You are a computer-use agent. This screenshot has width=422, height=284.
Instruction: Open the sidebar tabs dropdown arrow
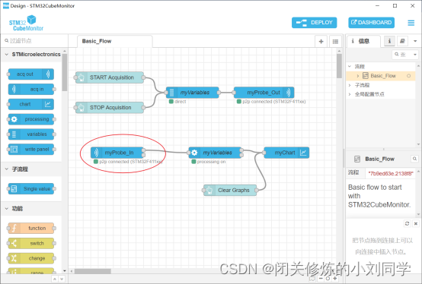415,41
